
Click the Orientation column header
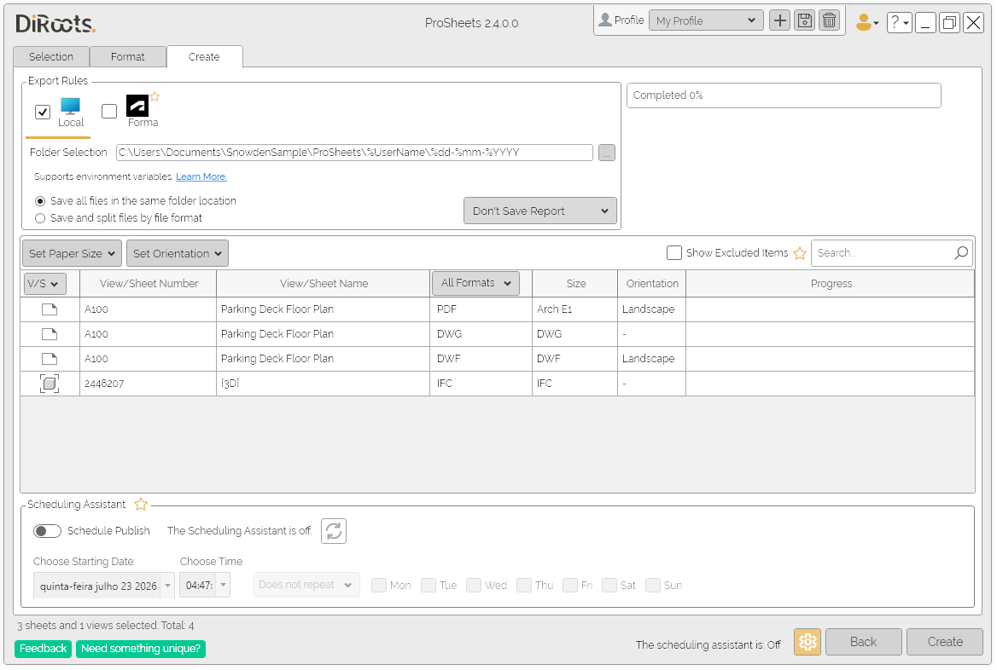pyautogui.click(x=652, y=284)
